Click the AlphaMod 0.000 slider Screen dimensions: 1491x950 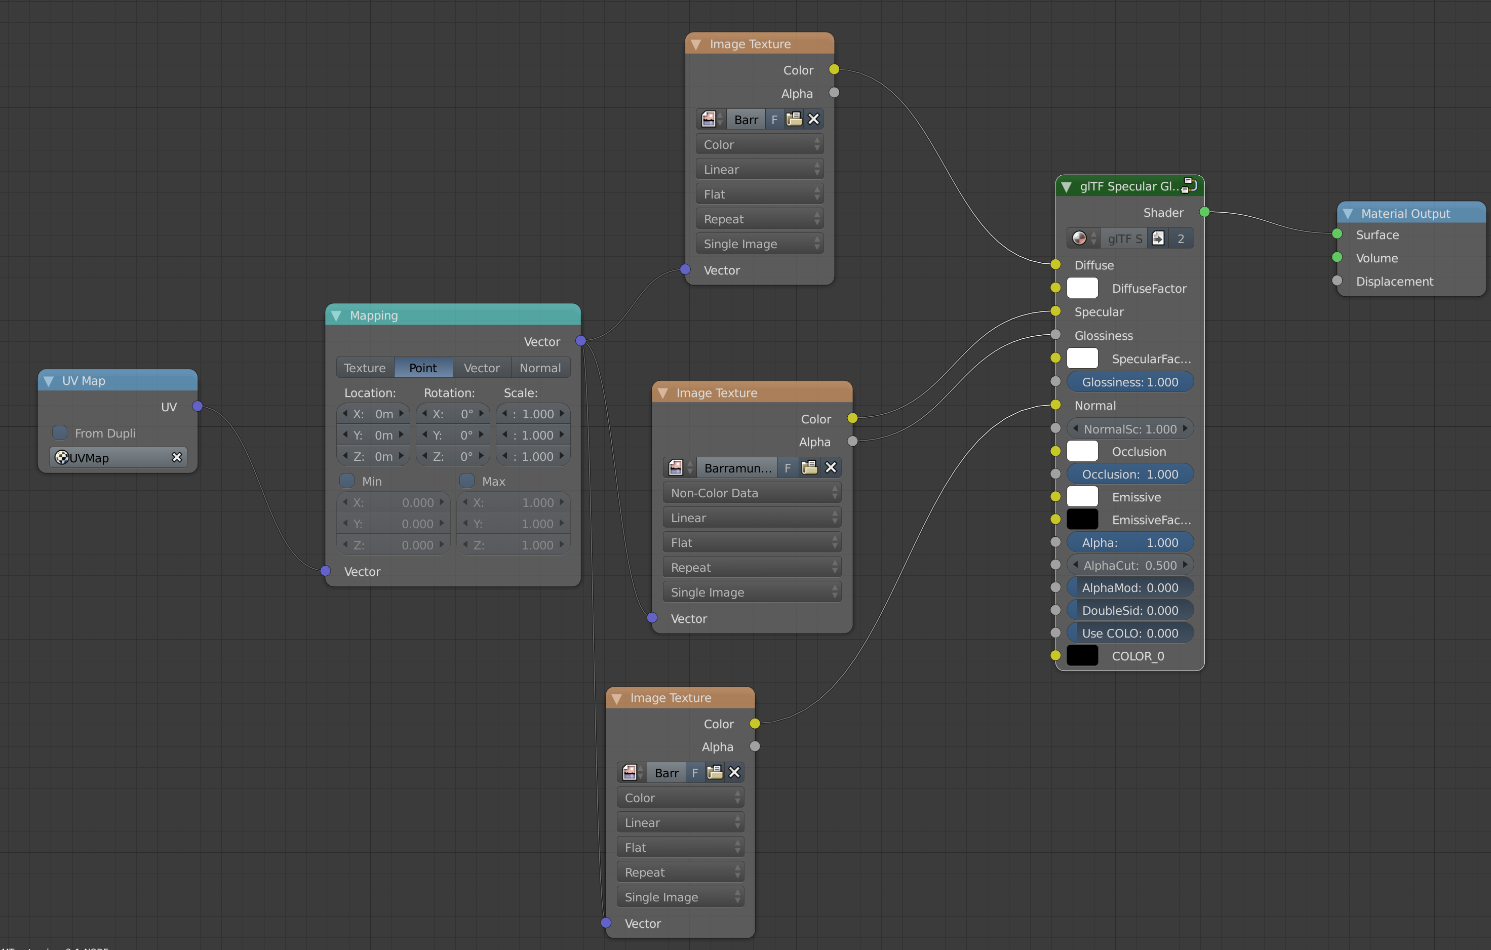coord(1130,588)
